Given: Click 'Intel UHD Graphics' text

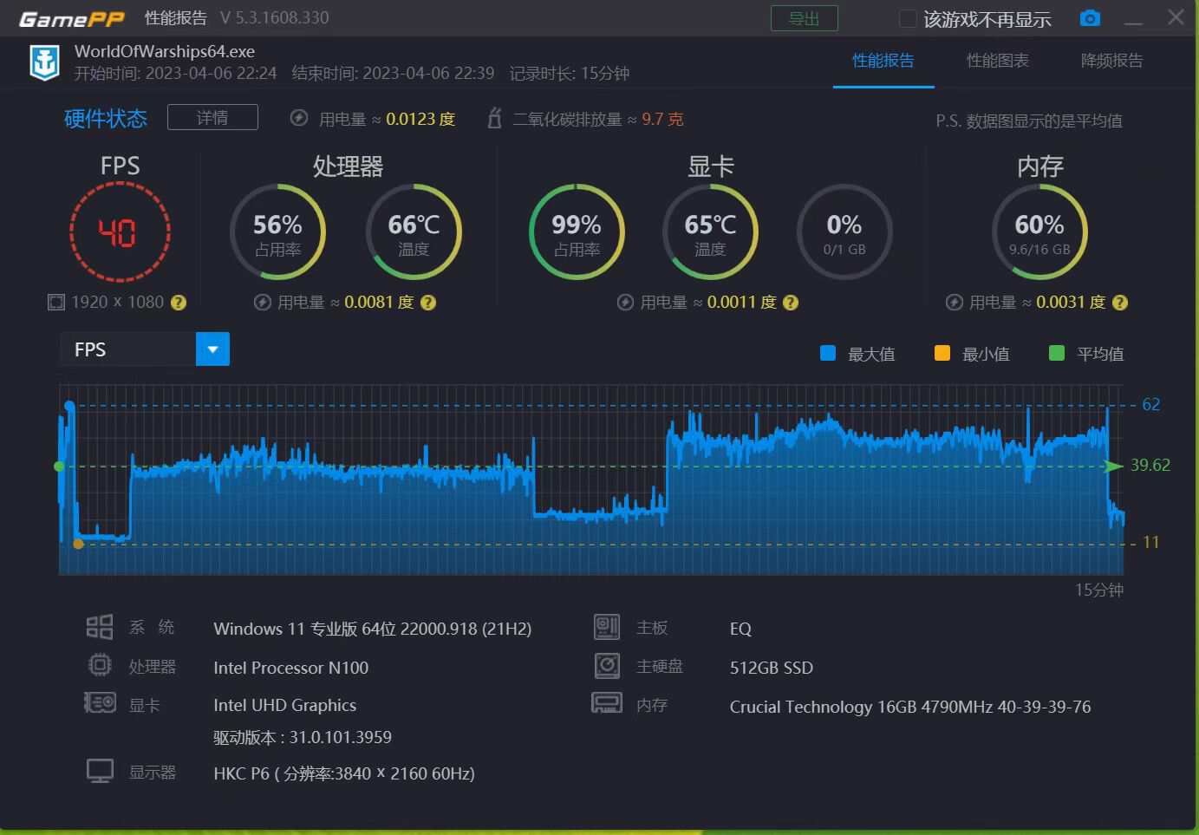Looking at the screenshot, I should (285, 705).
